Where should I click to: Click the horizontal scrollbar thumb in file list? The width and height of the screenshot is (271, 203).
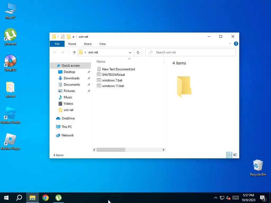tap(111, 150)
